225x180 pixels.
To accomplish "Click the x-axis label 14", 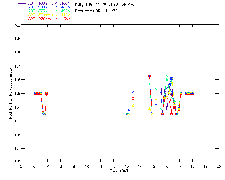I will click(x=140, y=166).
